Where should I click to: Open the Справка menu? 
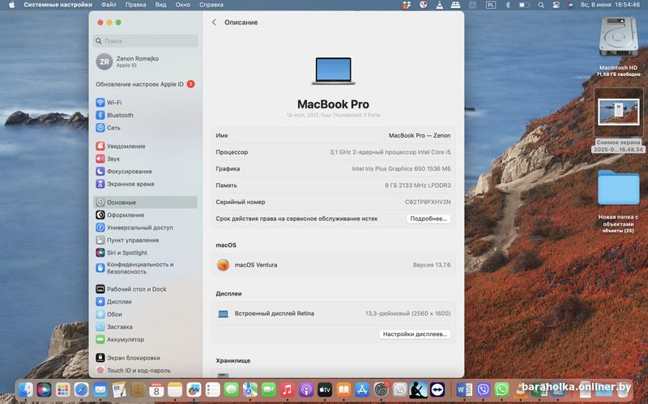(211, 5)
